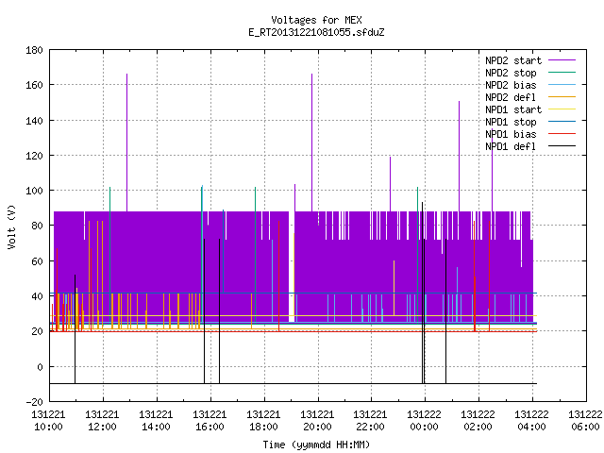Click the black NPD1 defl baseline at -10 V
604x453 pixels.
(293, 384)
